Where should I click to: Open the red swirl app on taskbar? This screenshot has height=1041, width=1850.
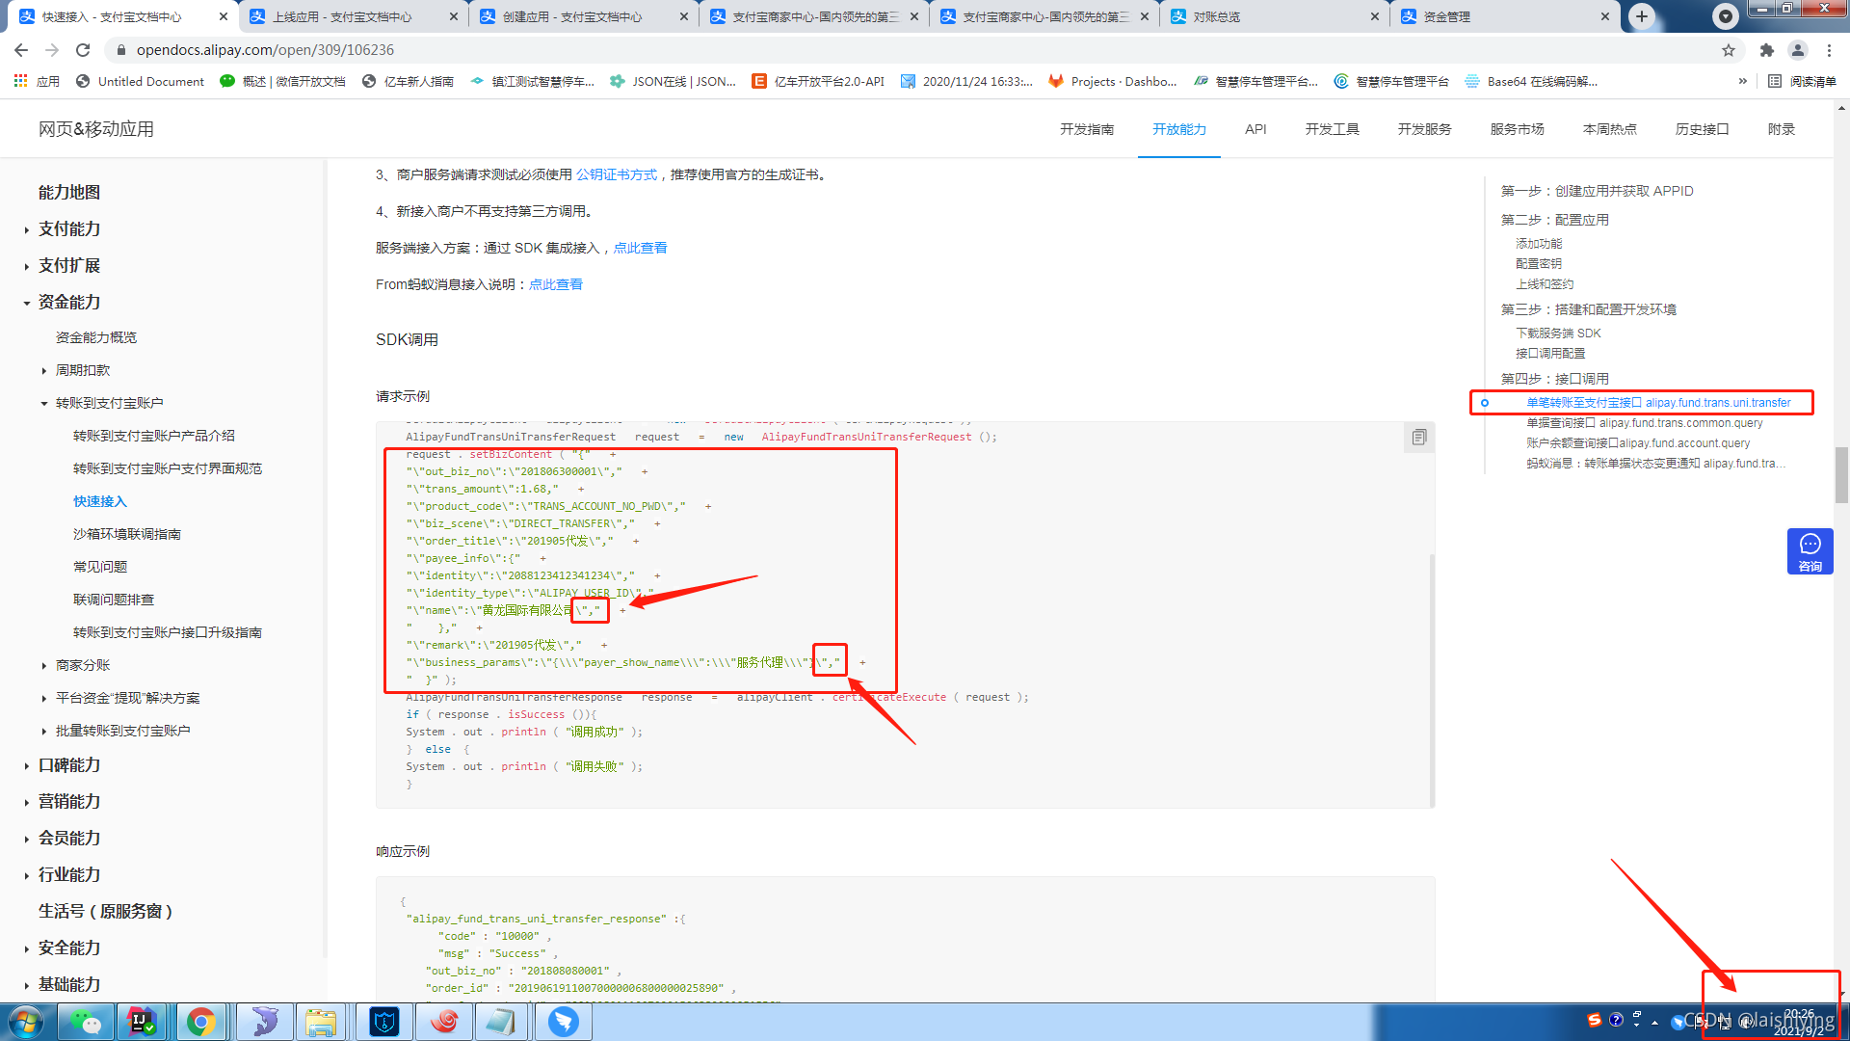point(443,1022)
